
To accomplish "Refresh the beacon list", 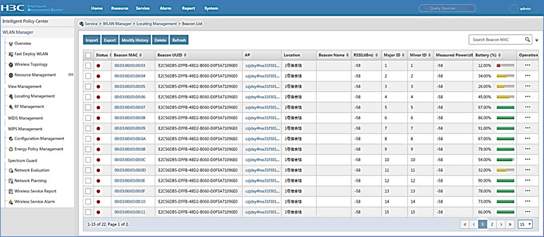I will 179,40.
